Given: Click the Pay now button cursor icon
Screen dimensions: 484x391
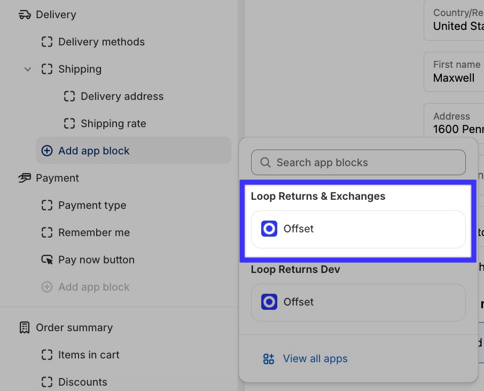Looking at the screenshot, I should (x=47, y=260).
